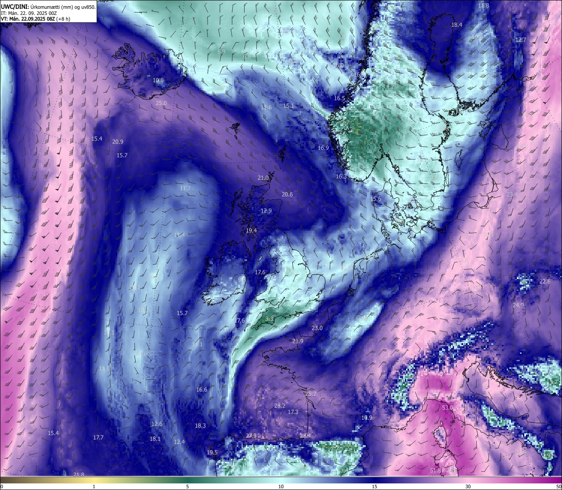Click the '10.9' value near the Mediterranean coast
The height and width of the screenshot is (490, 562).
click(367, 418)
